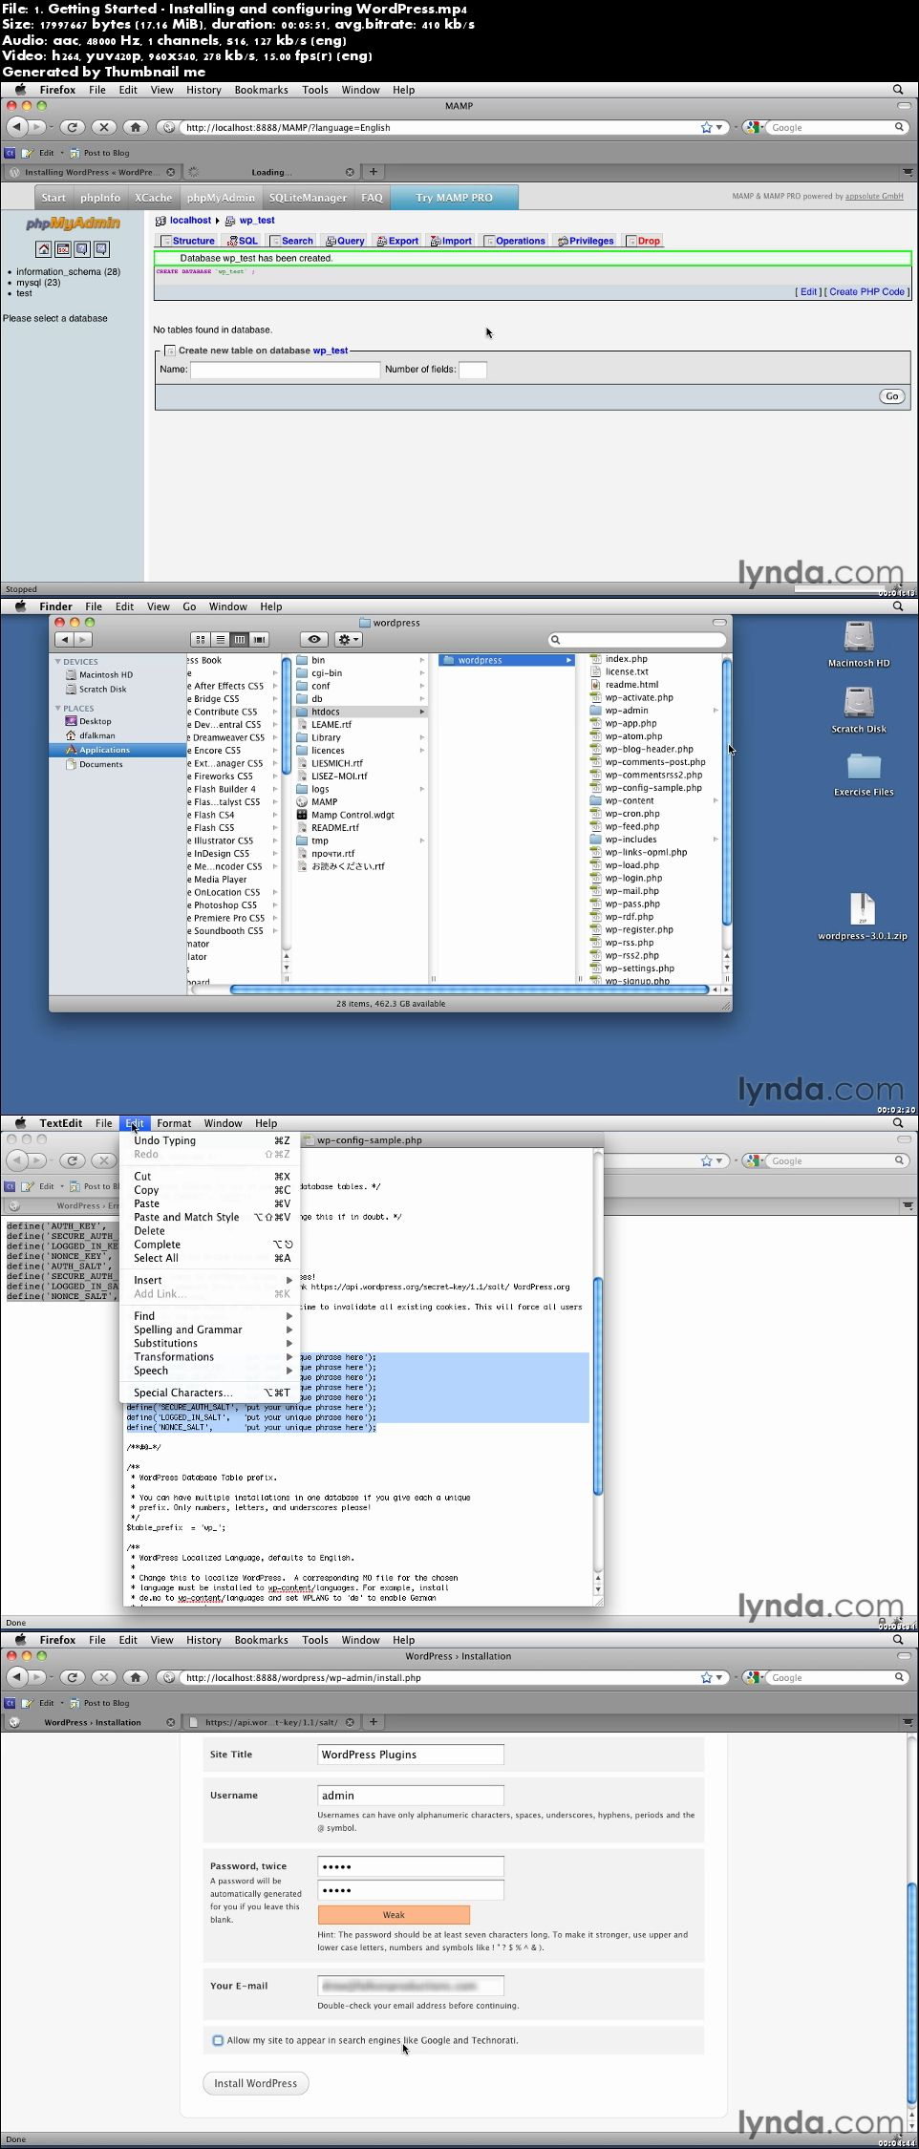Open the Finder action gear dropdown
This screenshot has width=919, height=2149.
tap(348, 639)
